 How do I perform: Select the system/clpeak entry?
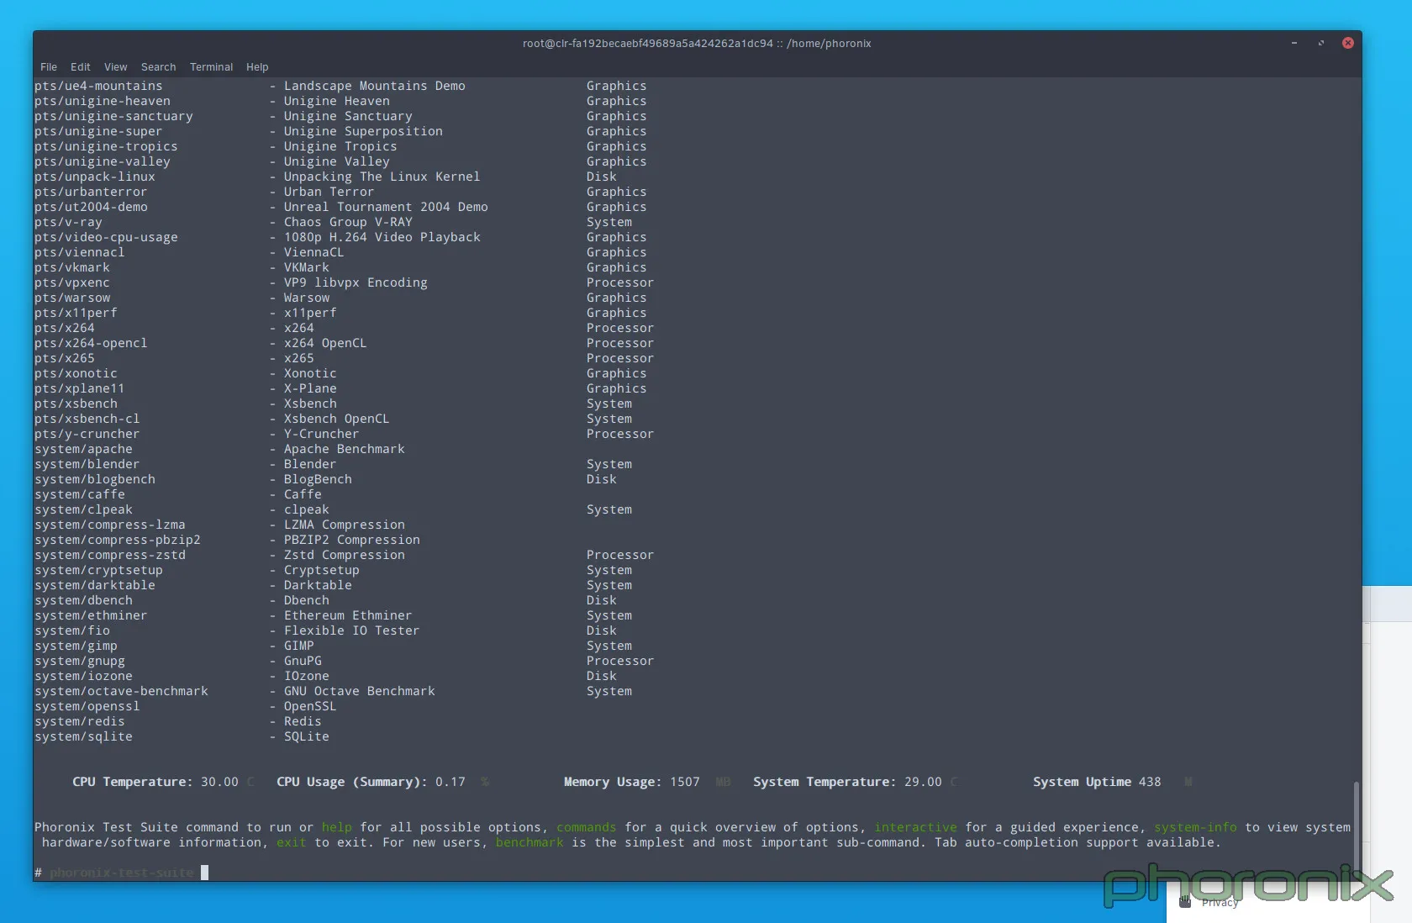tap(83, 509)
